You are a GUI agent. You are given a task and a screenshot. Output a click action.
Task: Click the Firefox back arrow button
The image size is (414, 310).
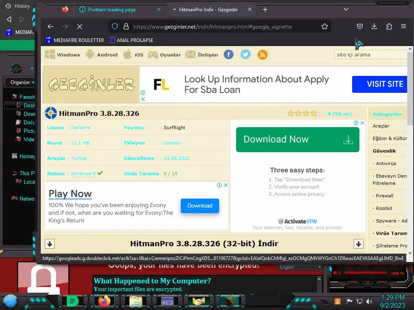51,27
